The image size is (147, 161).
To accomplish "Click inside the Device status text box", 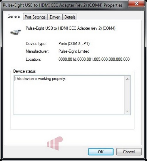I will (69, 95).
